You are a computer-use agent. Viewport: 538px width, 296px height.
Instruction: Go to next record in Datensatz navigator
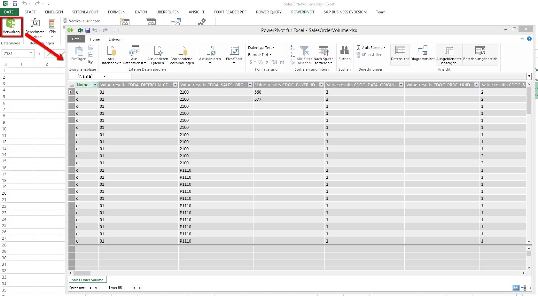click(134, 288)
